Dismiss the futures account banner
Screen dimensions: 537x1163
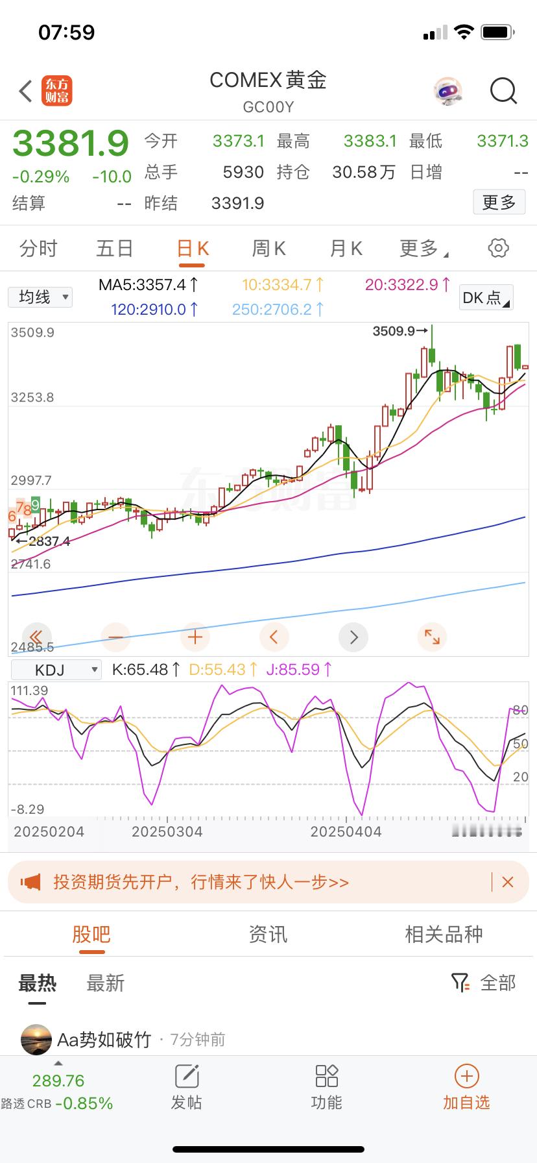coord(508,882)
